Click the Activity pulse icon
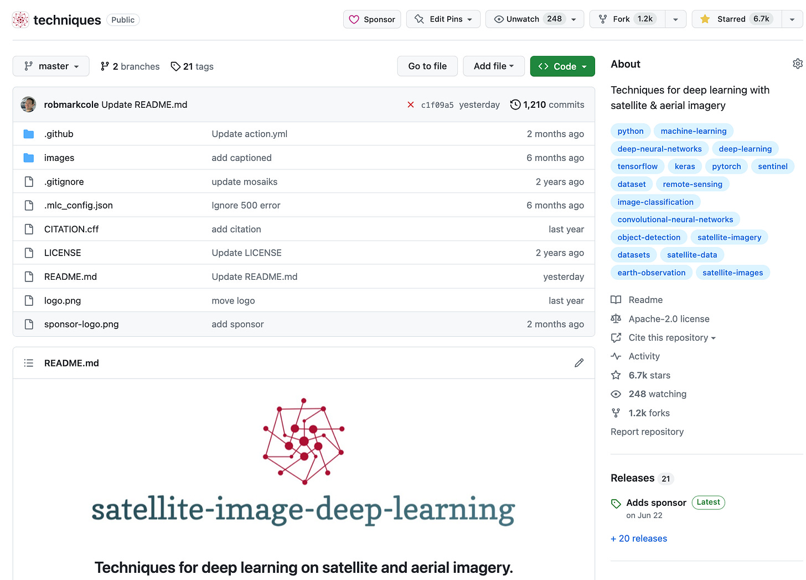806x580 pixels. [x=616, y=356]
